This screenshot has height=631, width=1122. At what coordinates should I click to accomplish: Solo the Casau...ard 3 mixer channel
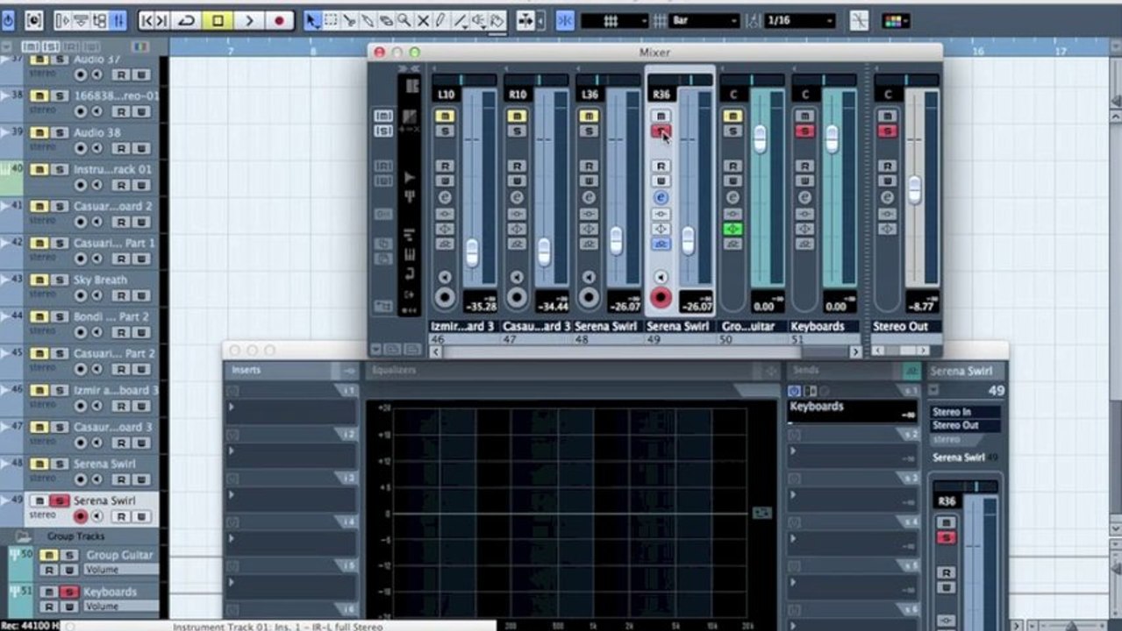pos(517,131)
